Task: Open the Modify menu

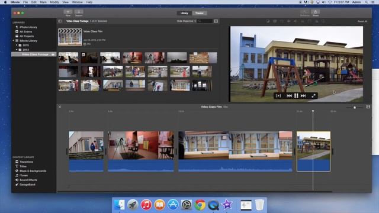Action: (x=54, y=2)
